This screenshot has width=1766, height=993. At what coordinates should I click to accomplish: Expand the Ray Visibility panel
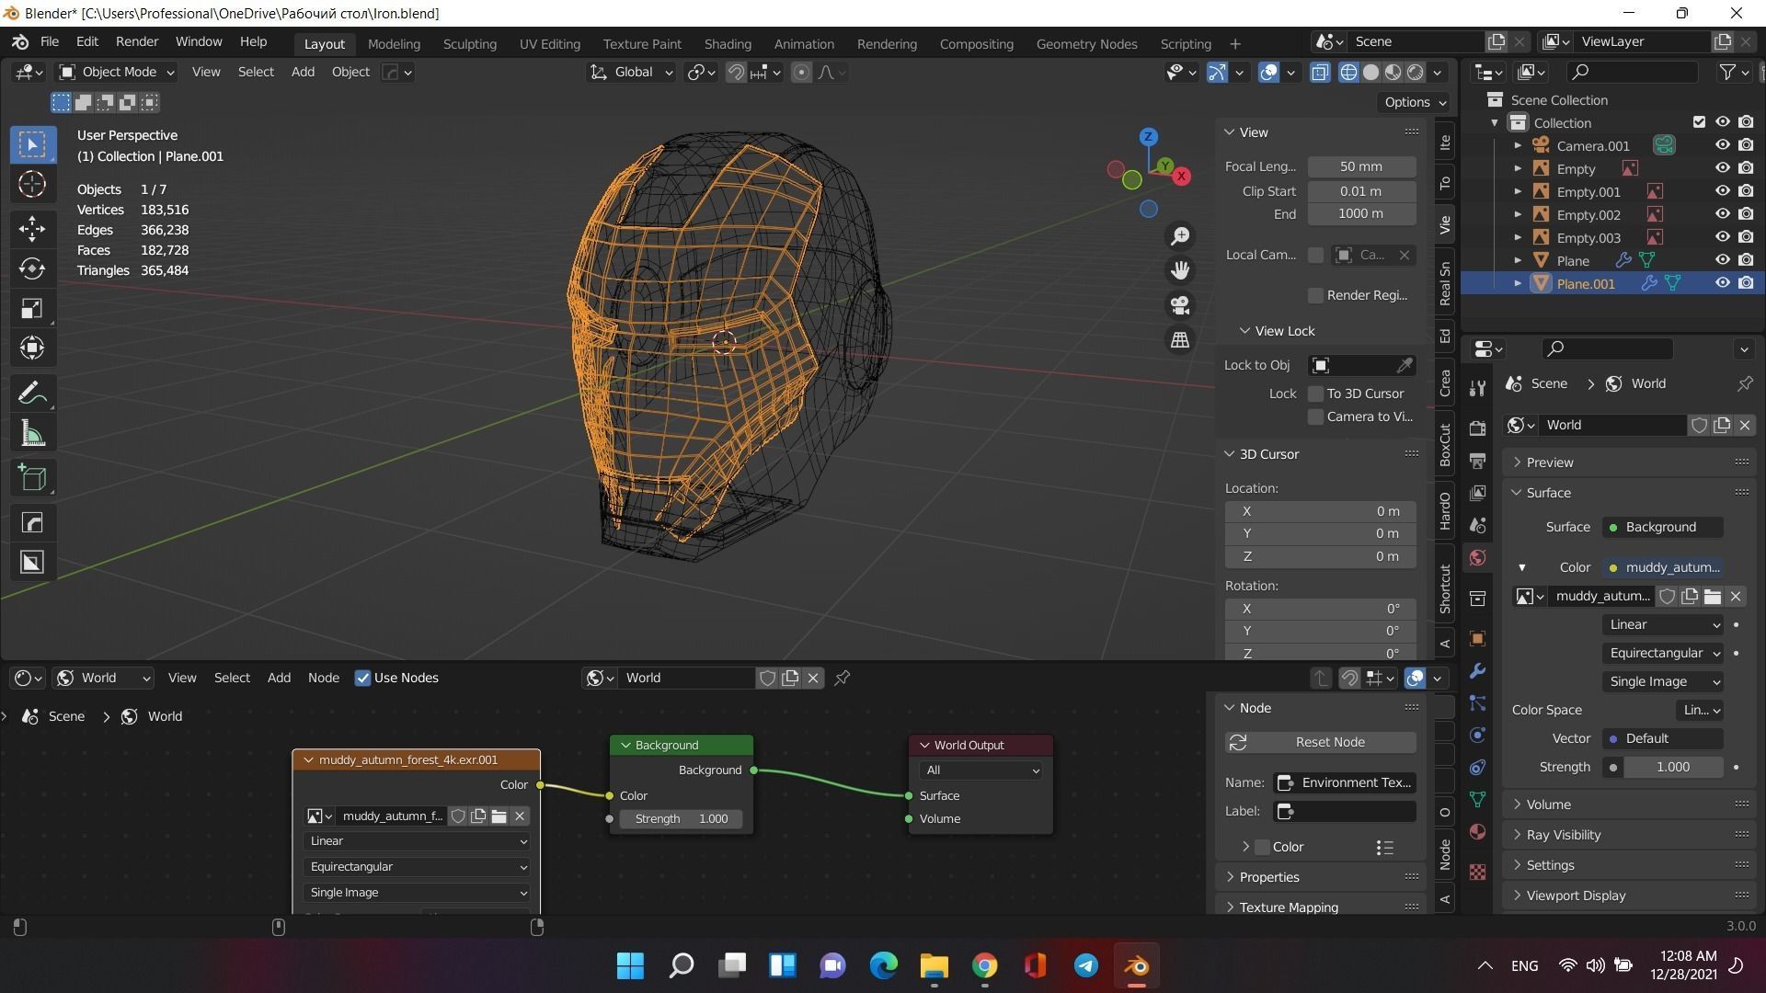click(1564, 835)
